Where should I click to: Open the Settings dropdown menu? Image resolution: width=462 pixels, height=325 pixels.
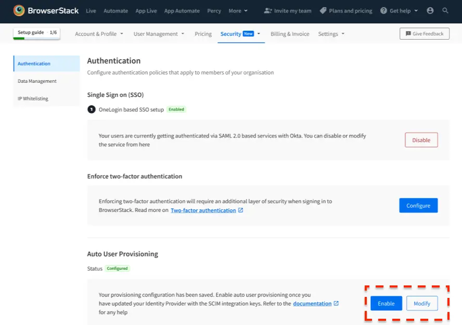coord(331,34)
